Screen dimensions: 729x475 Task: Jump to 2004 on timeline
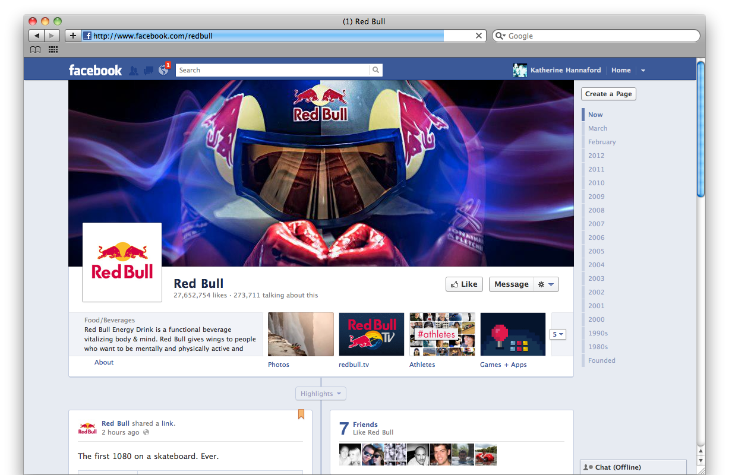[597, 265]
